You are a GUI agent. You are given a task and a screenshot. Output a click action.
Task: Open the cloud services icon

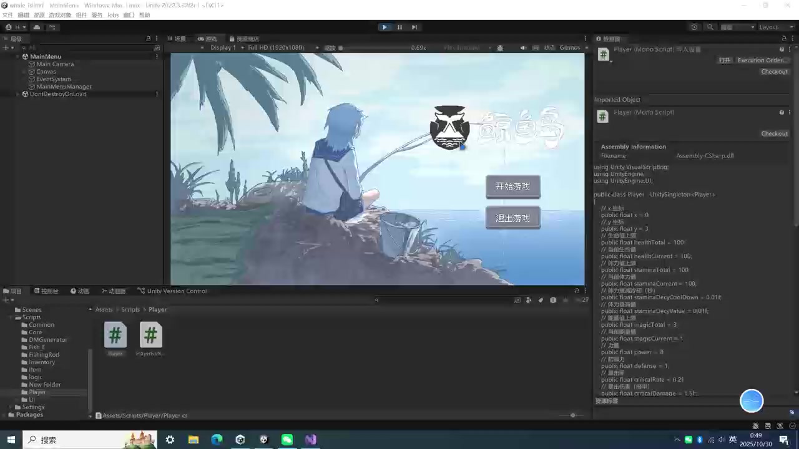[x=37, y=27]
